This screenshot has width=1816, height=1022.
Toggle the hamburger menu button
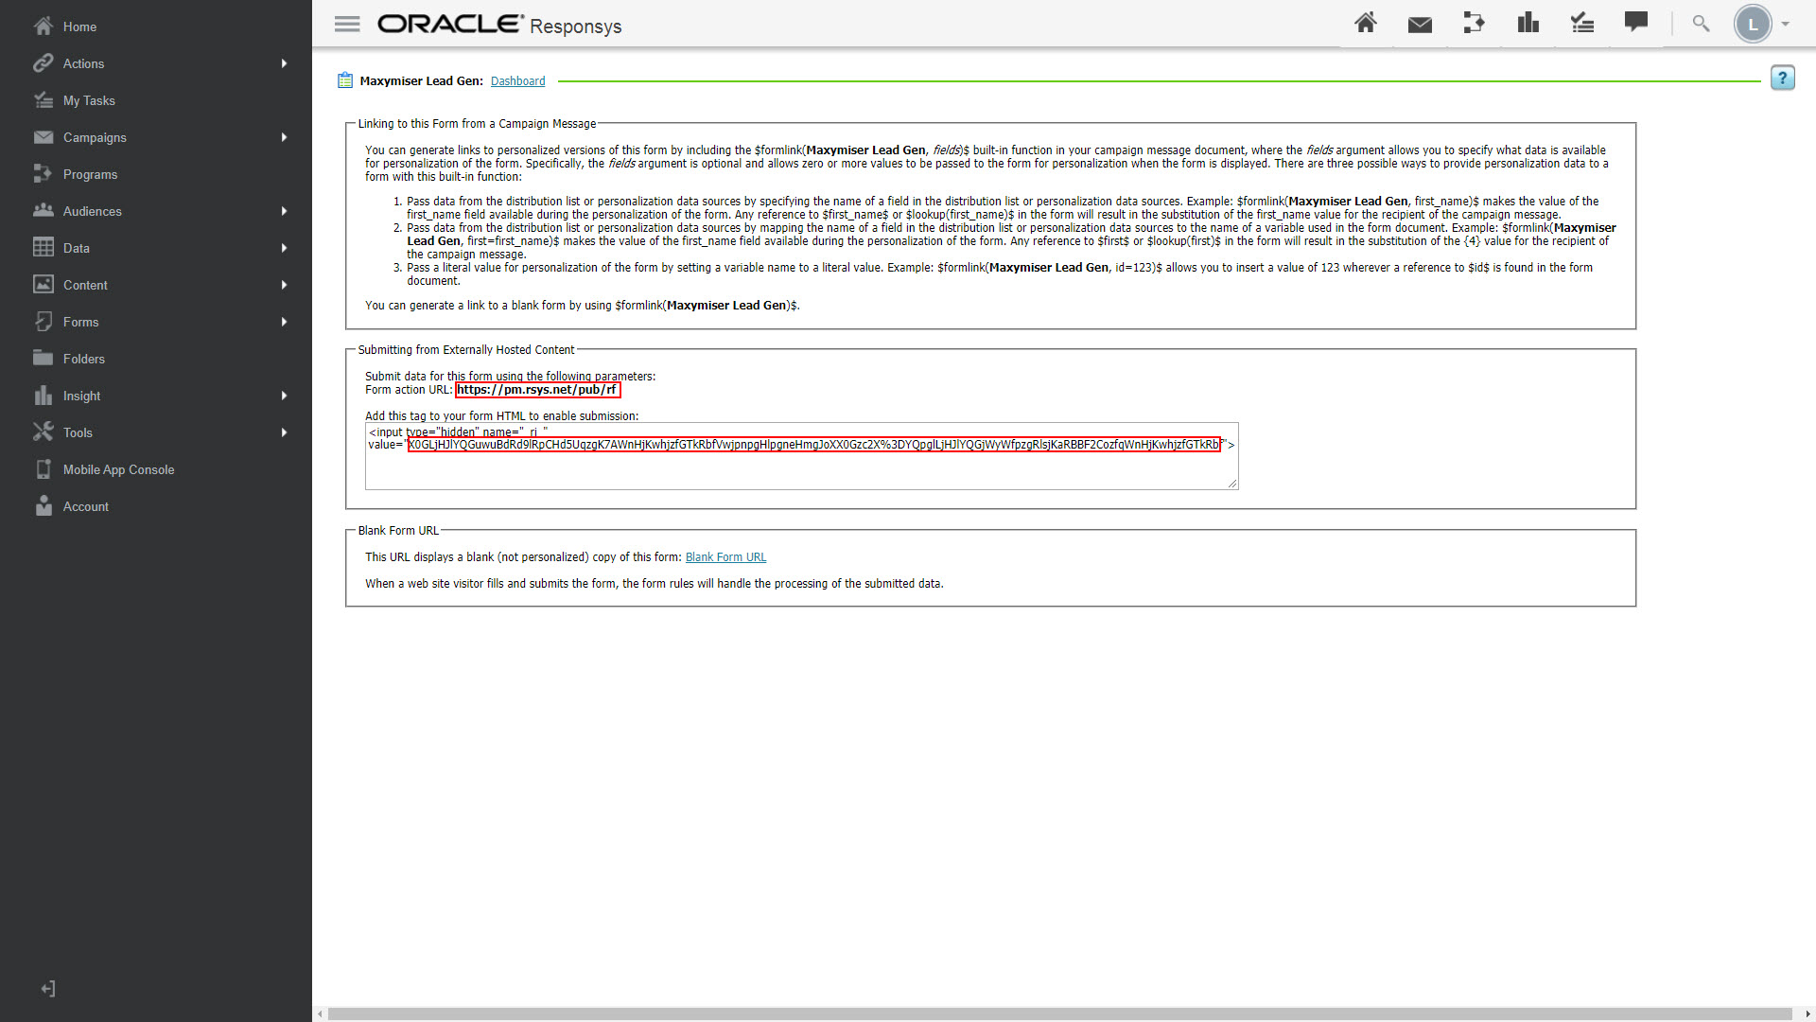[x=347, y=25]
